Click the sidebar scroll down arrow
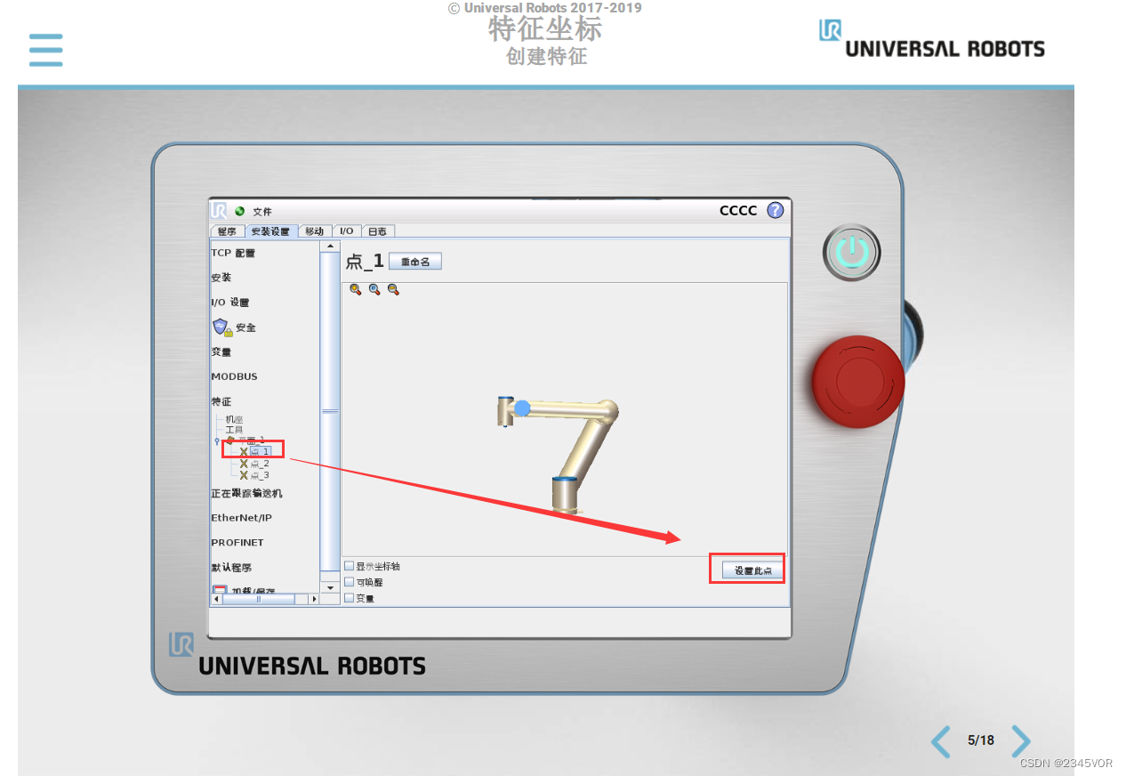 point(330,587)
